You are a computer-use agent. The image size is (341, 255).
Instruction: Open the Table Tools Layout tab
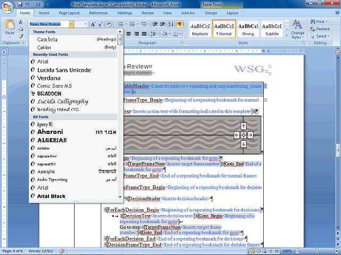[232, 13]
